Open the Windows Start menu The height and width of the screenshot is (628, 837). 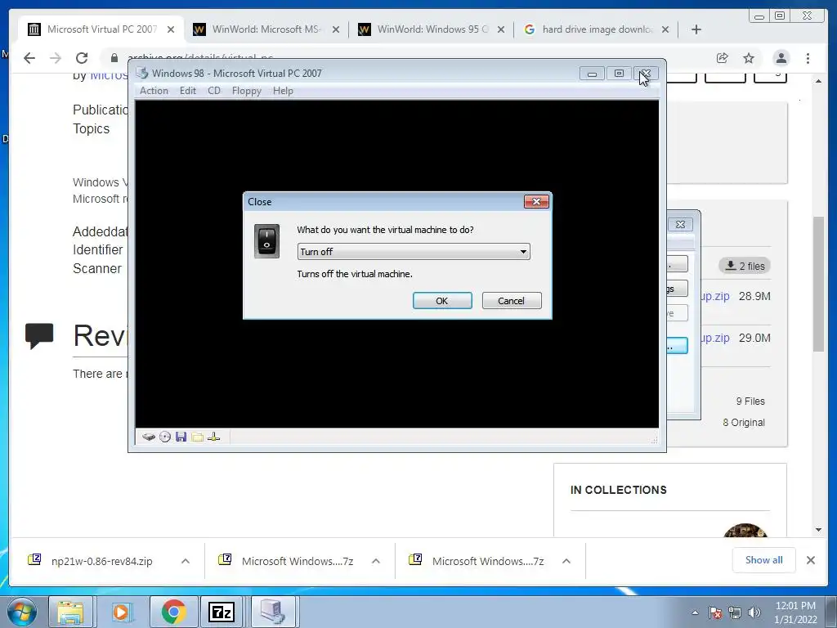coord(22,612)
